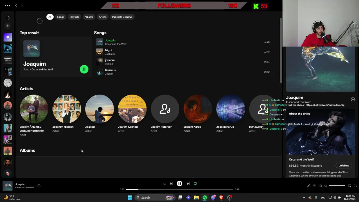
Task: Adjust the Spotify volume slider
Action: pyautogui.click(x=337, y=186)
